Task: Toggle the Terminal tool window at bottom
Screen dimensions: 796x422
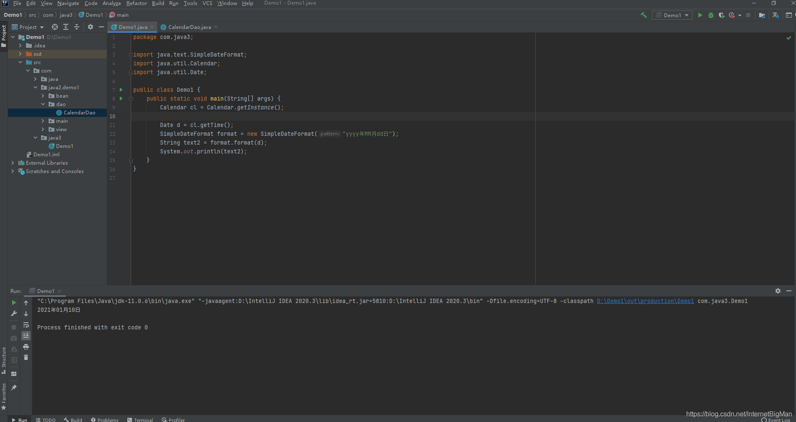Action: click(140, 419)
